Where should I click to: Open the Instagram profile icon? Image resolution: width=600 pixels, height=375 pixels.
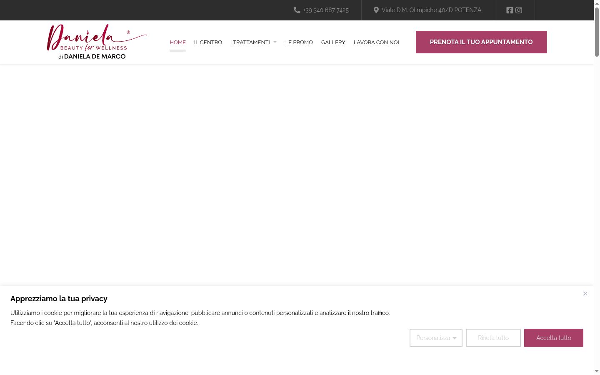(x=519, y=10)
